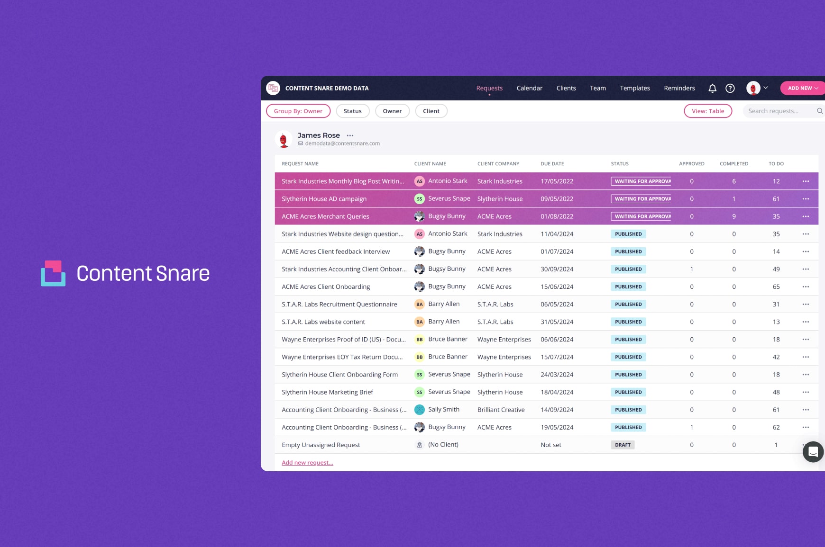Open row menu for Slytherin House AD campaign
Screen dimensions: 825x547
click(x=806, y=199)
